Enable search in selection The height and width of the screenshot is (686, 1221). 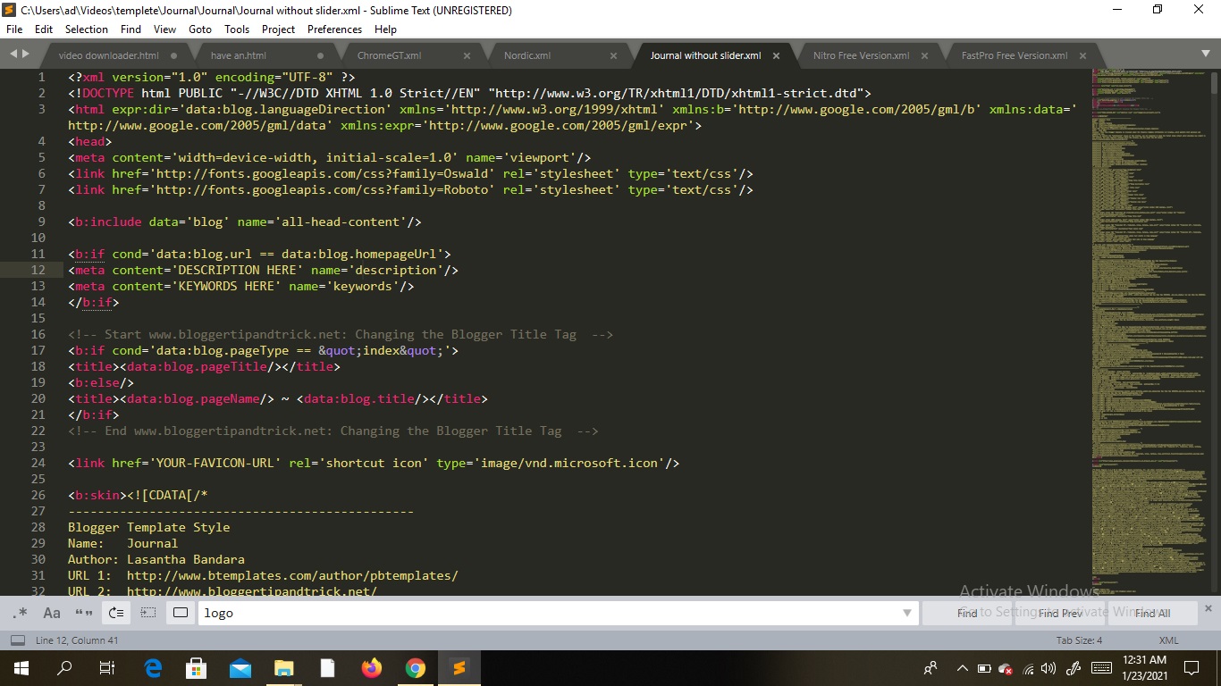coord(147,613)
